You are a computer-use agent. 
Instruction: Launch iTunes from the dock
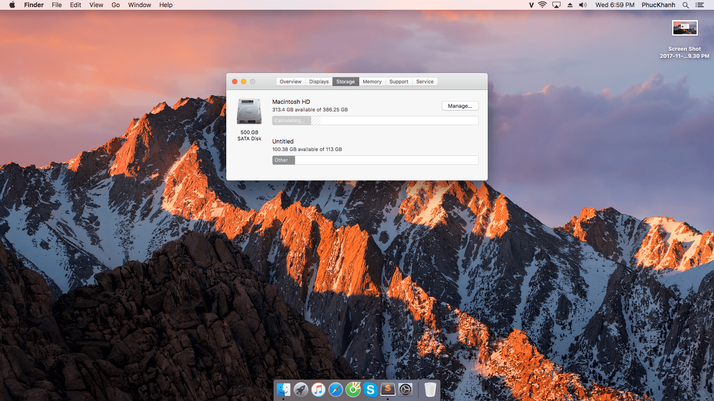pos(318,389)
